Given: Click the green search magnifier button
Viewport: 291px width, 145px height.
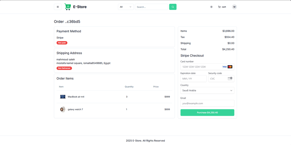Looking at the screenshot, I should [173, 7].
